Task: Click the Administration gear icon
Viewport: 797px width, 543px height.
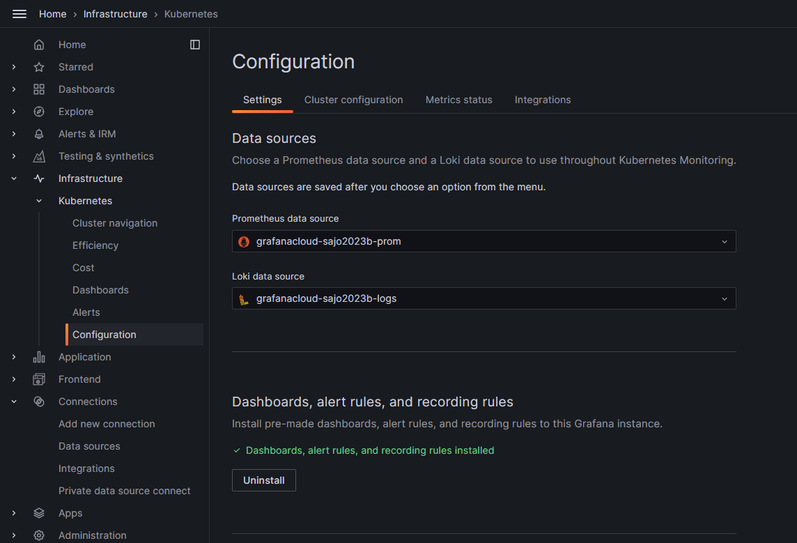Action: pyautogui.click(x=38, y=535)
